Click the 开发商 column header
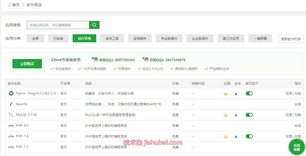306x156 pixels. (65, 83)
